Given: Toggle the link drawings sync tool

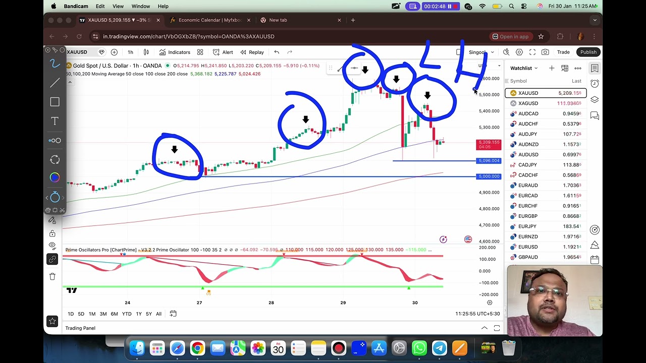Looking at the screenshot, I should pyautogui.click(x=52, y=259).
